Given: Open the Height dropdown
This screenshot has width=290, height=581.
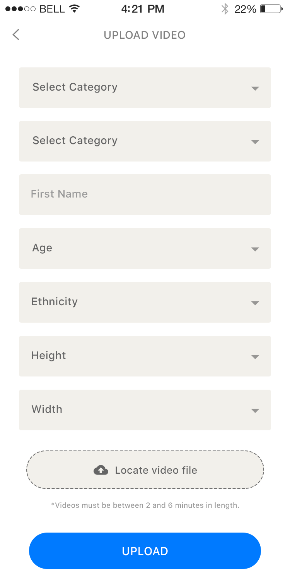Looking at the screenshot, I should 145,356.
